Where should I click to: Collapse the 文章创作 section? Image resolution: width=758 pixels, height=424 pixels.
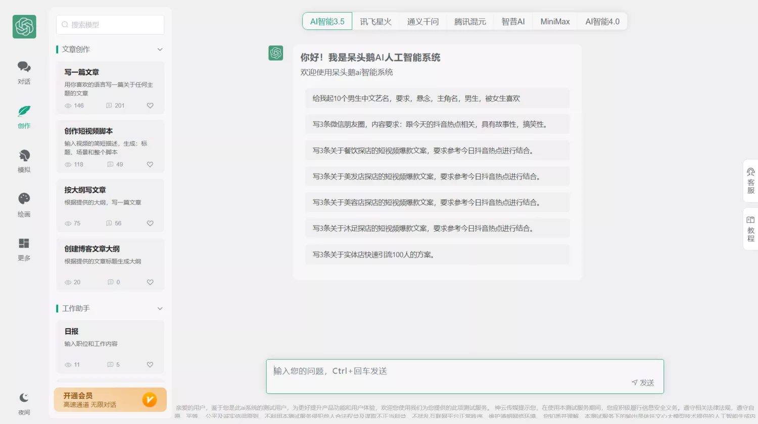[x=160, y=49]
